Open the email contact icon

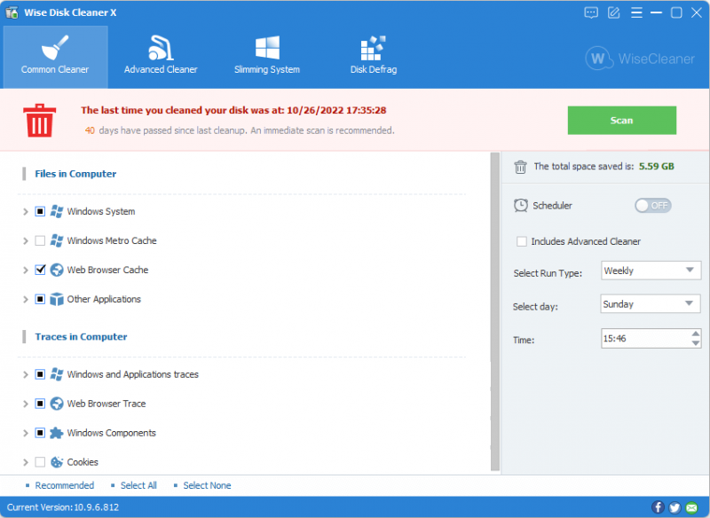[691, 507]
